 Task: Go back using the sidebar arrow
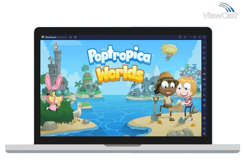click(204, 123)
